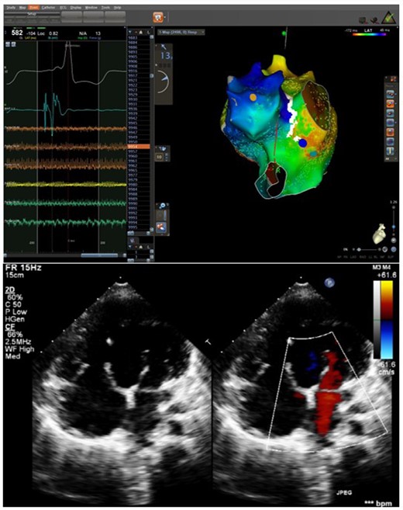The height and width of the screenshot is (510, 403).
Task: Click round gray button below vertical zoom slider
Action: (394, 241)
